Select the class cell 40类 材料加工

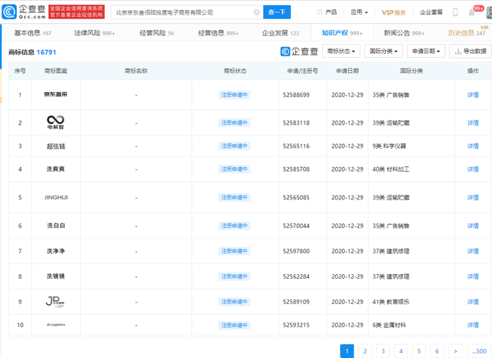391,169
